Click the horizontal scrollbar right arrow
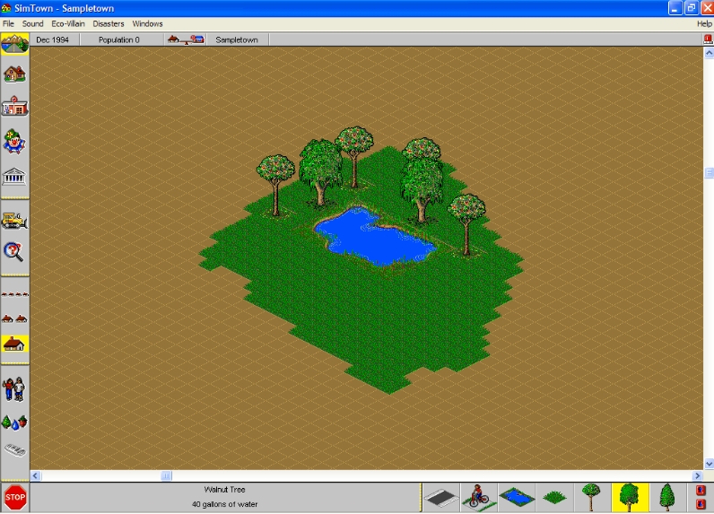Viewport: 714px width, 514px height. (698, 475)
